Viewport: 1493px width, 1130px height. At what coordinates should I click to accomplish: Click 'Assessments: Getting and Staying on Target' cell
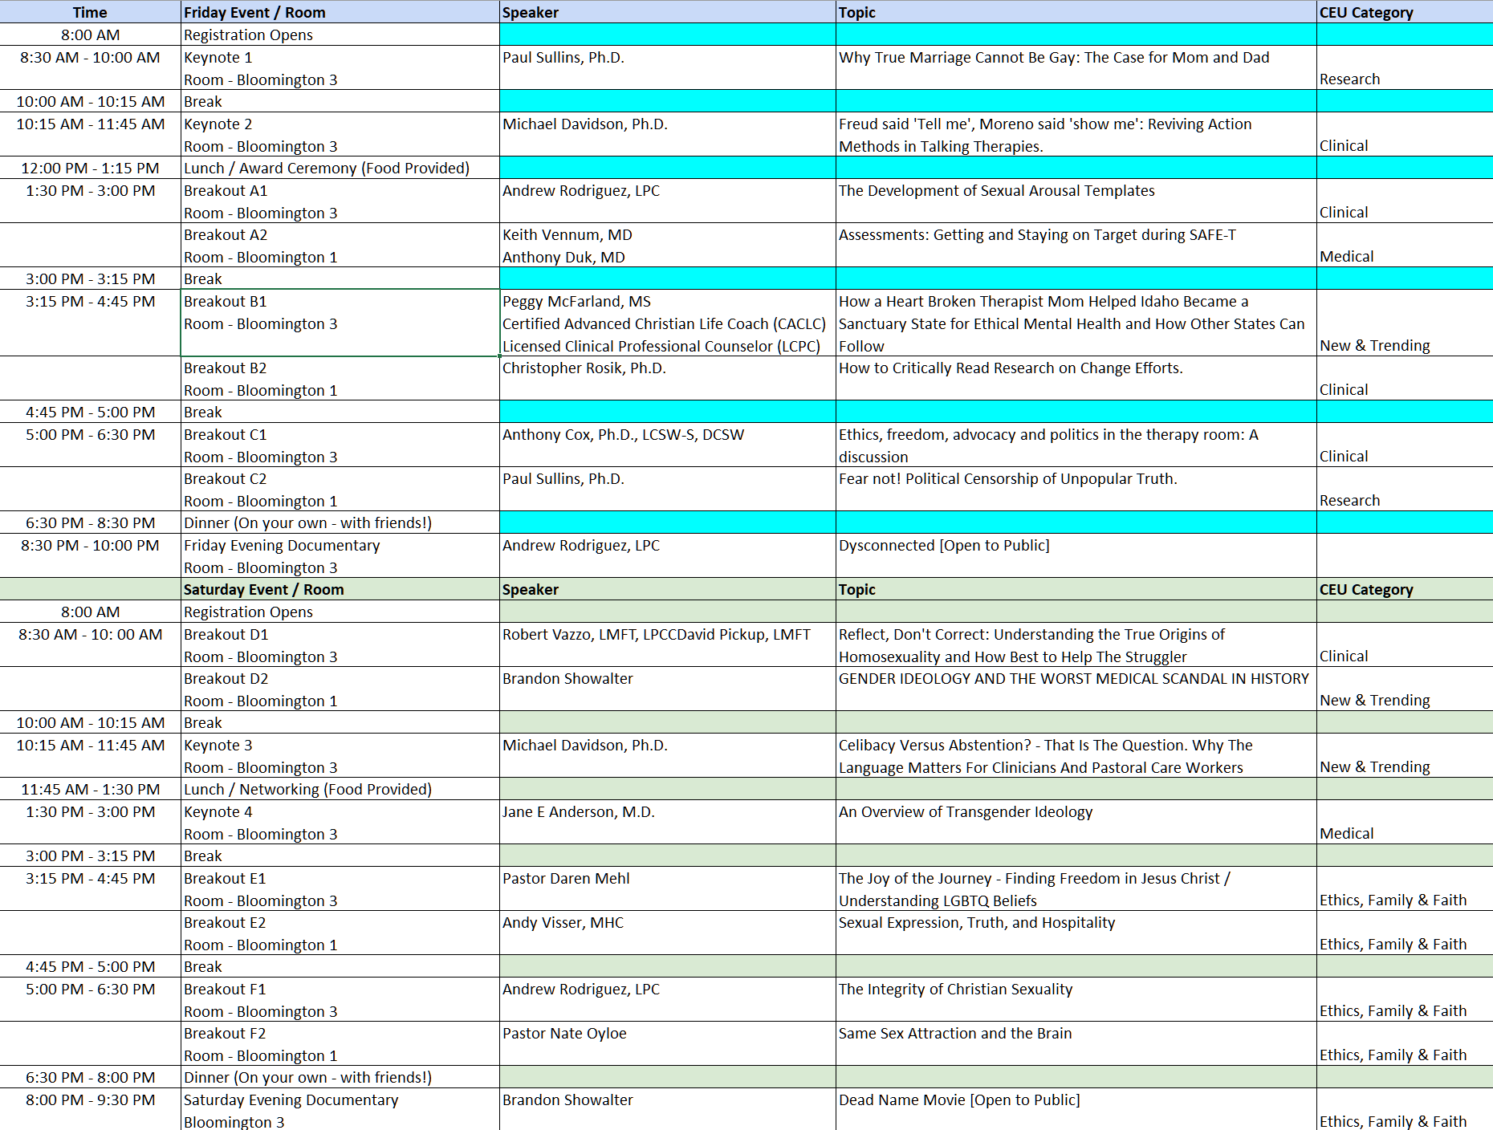pyautogui.click(x=1076, y=245)
